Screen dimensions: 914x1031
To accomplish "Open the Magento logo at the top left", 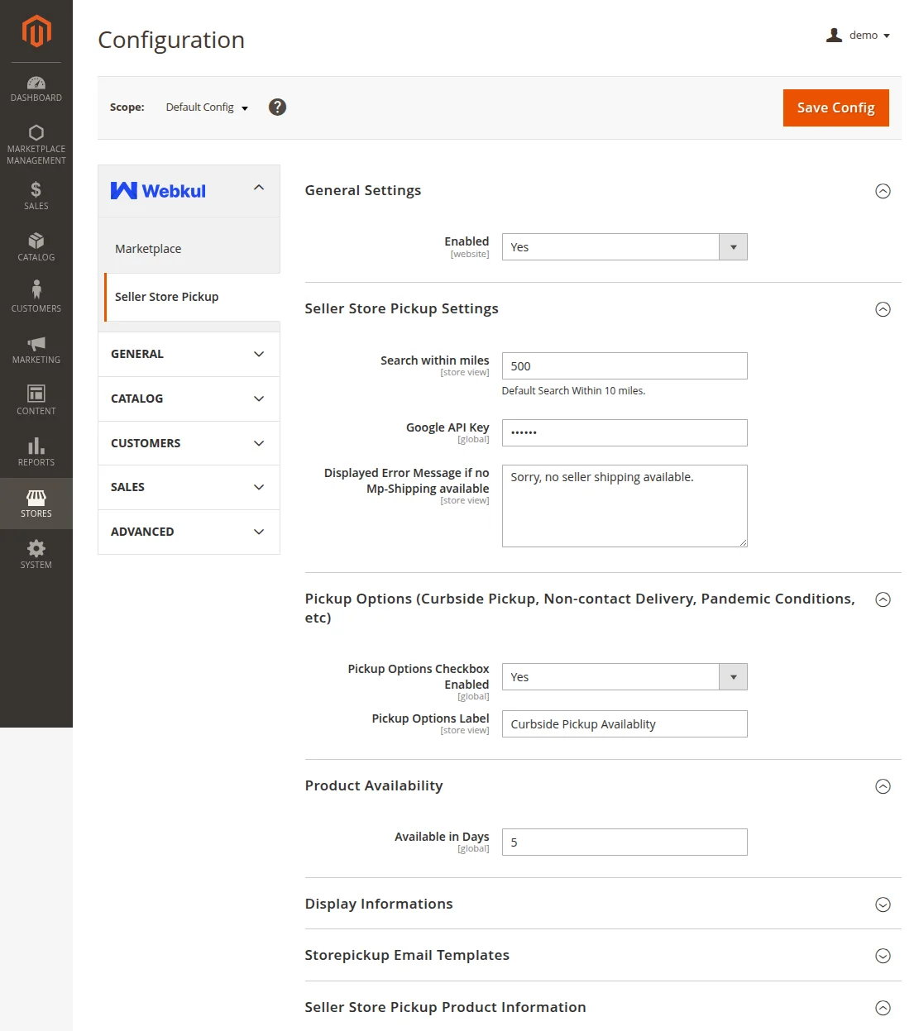I will pos(36,31).
